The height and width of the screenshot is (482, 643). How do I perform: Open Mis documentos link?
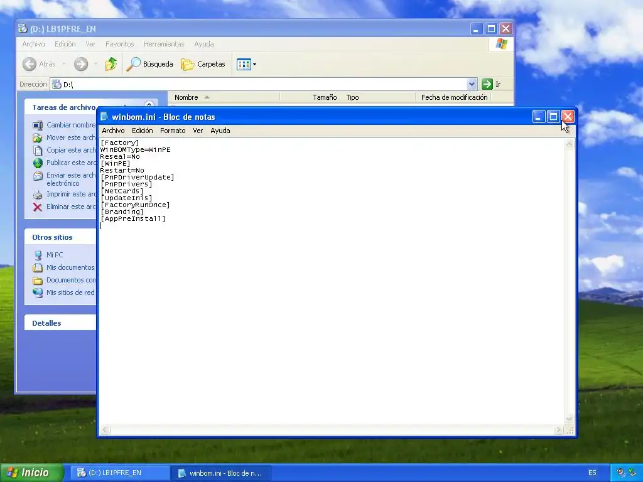[70, 267]
